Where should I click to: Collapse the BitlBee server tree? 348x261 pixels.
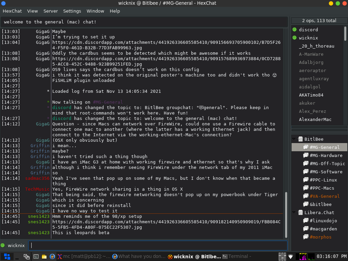[x=294, y=139]
